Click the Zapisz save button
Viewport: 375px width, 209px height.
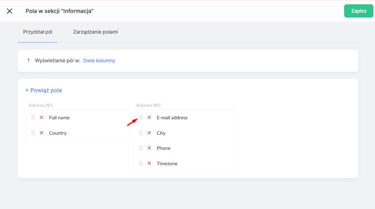point(359,11)
